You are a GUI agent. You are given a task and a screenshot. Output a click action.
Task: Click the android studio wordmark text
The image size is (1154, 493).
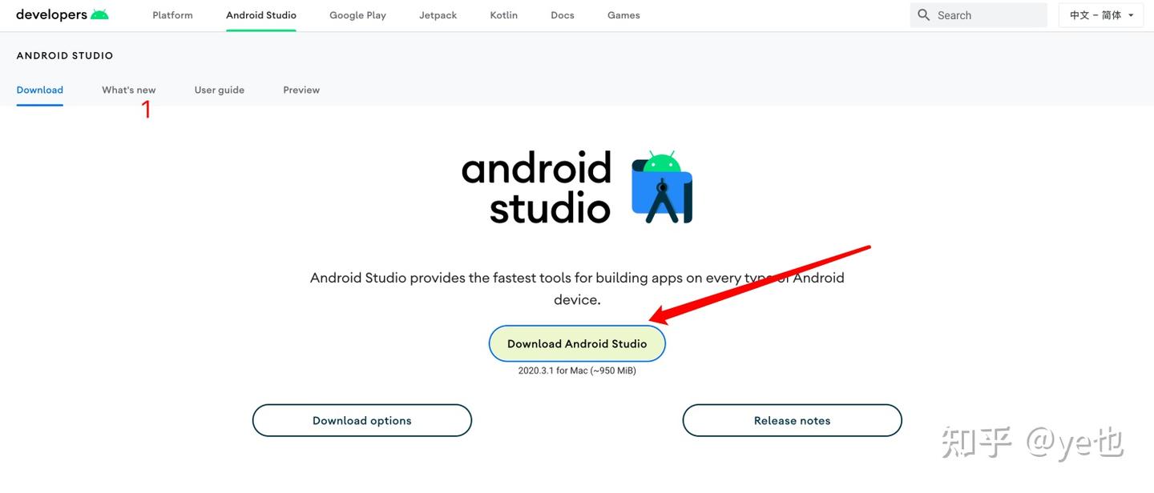(x=536, y=188)
